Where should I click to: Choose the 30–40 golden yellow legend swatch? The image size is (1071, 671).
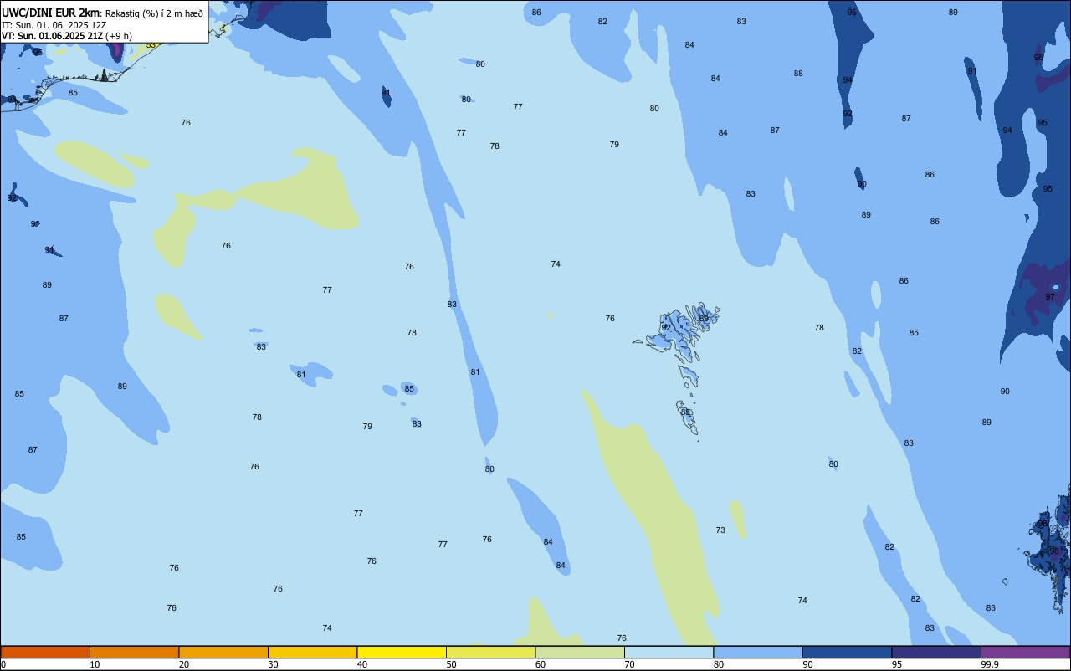(x=312, y=652)
